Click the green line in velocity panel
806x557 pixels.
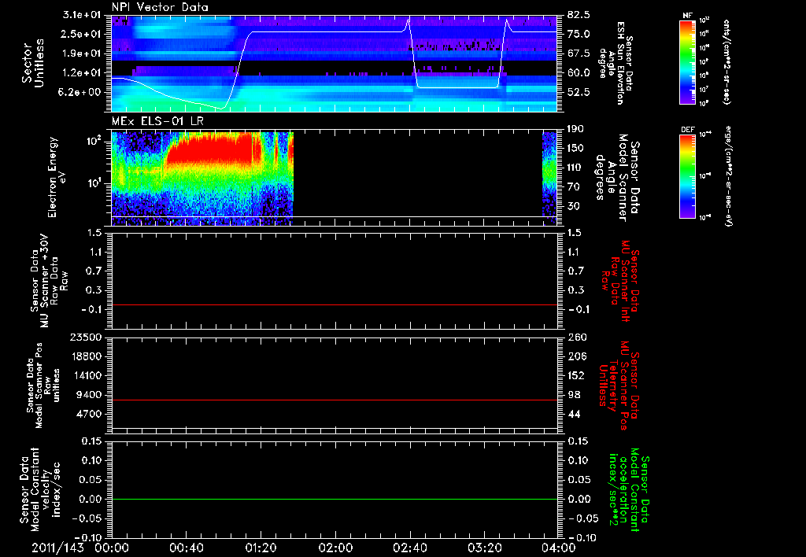[x=335, y=499]
